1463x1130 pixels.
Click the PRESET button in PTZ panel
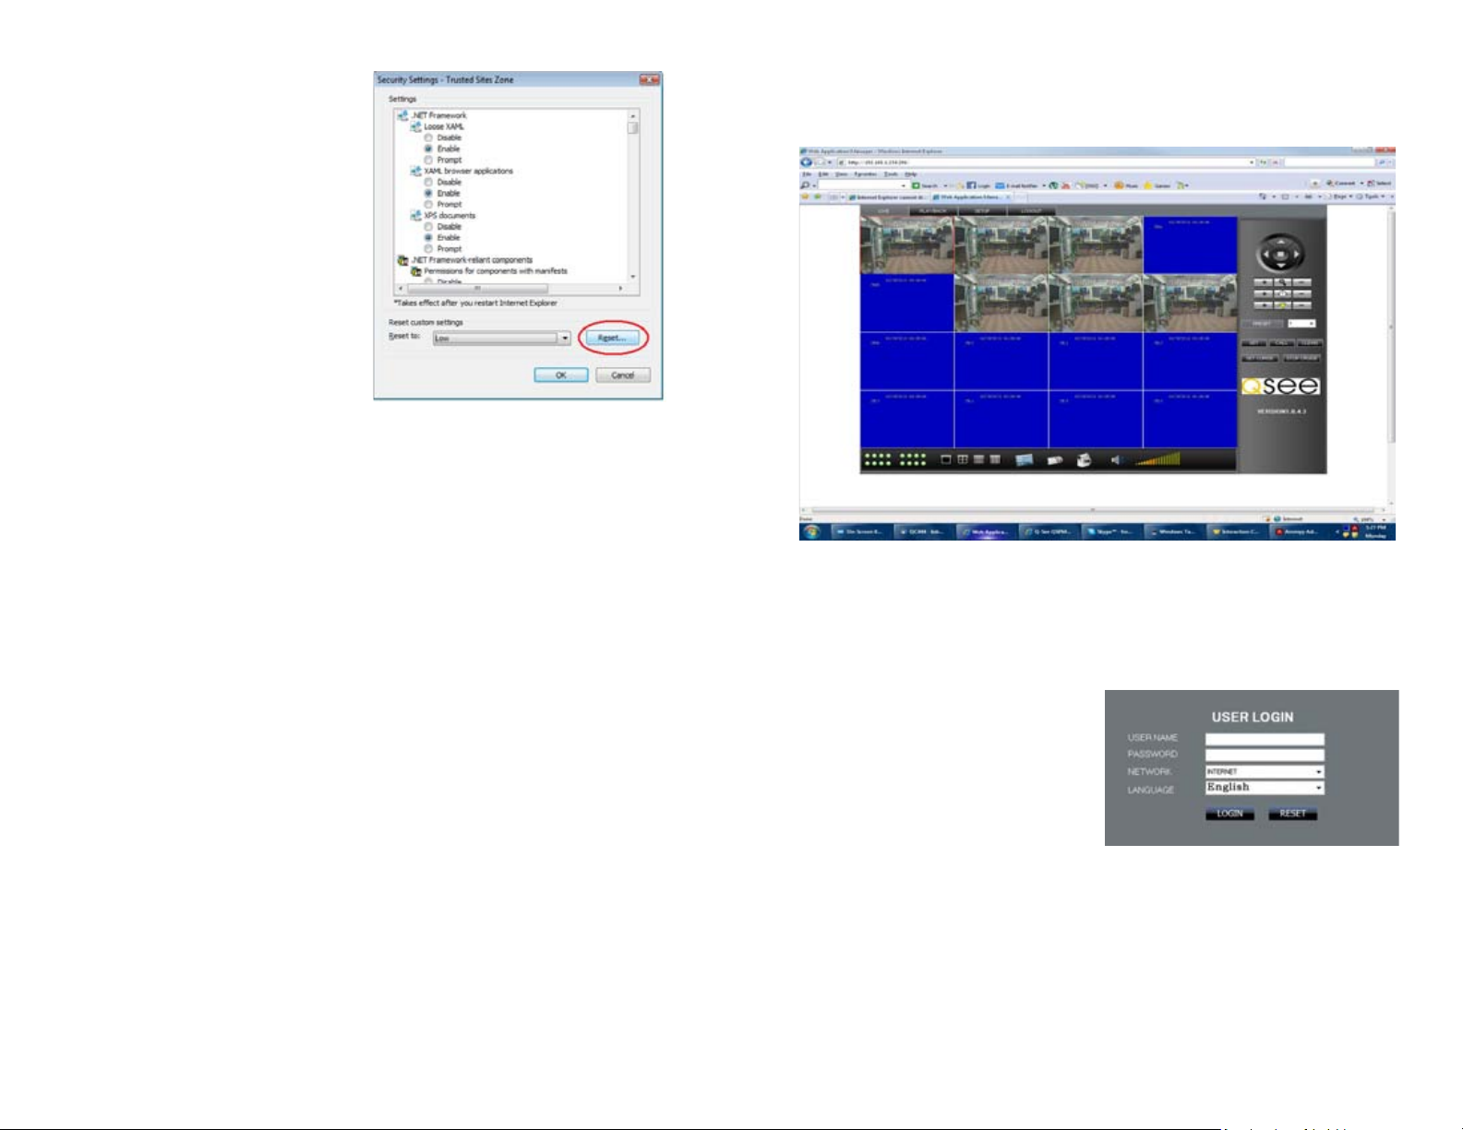(x=1262, y=324)
